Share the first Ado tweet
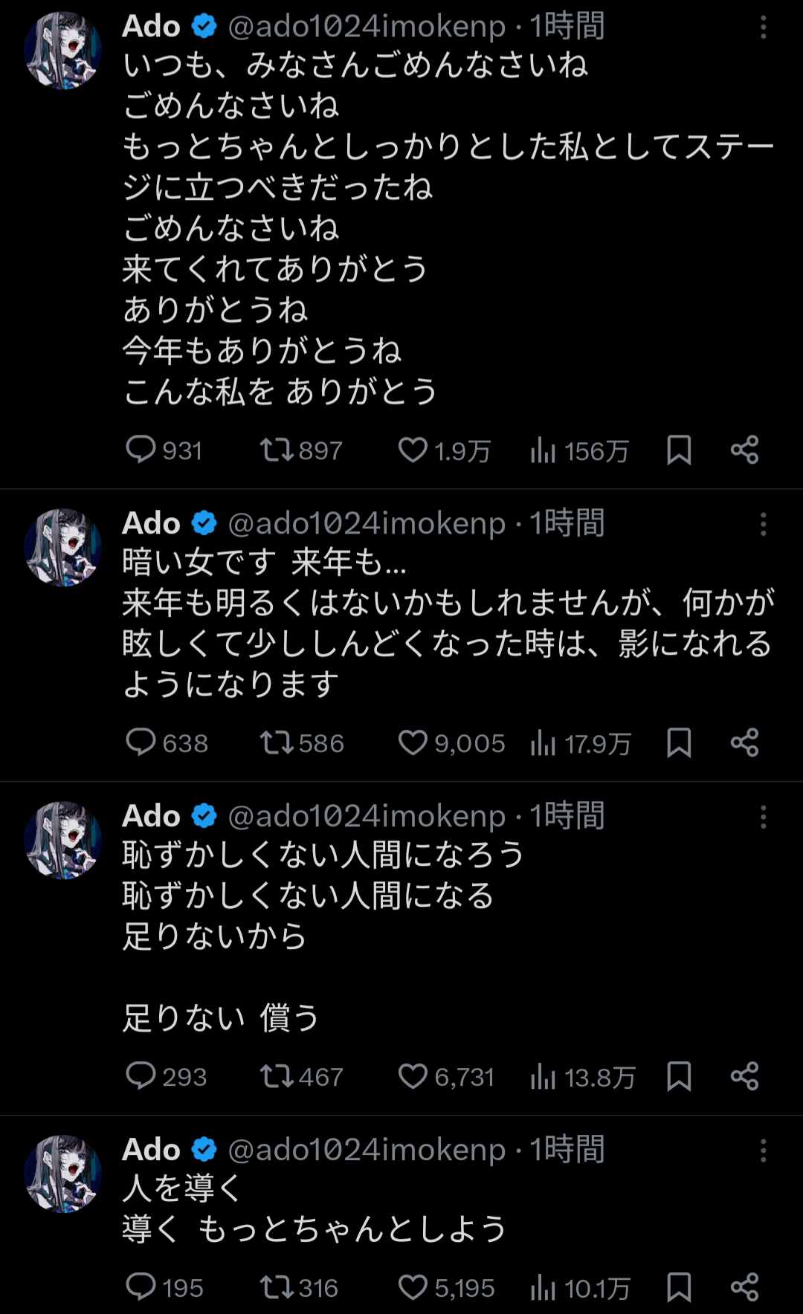 coord(744,450)
